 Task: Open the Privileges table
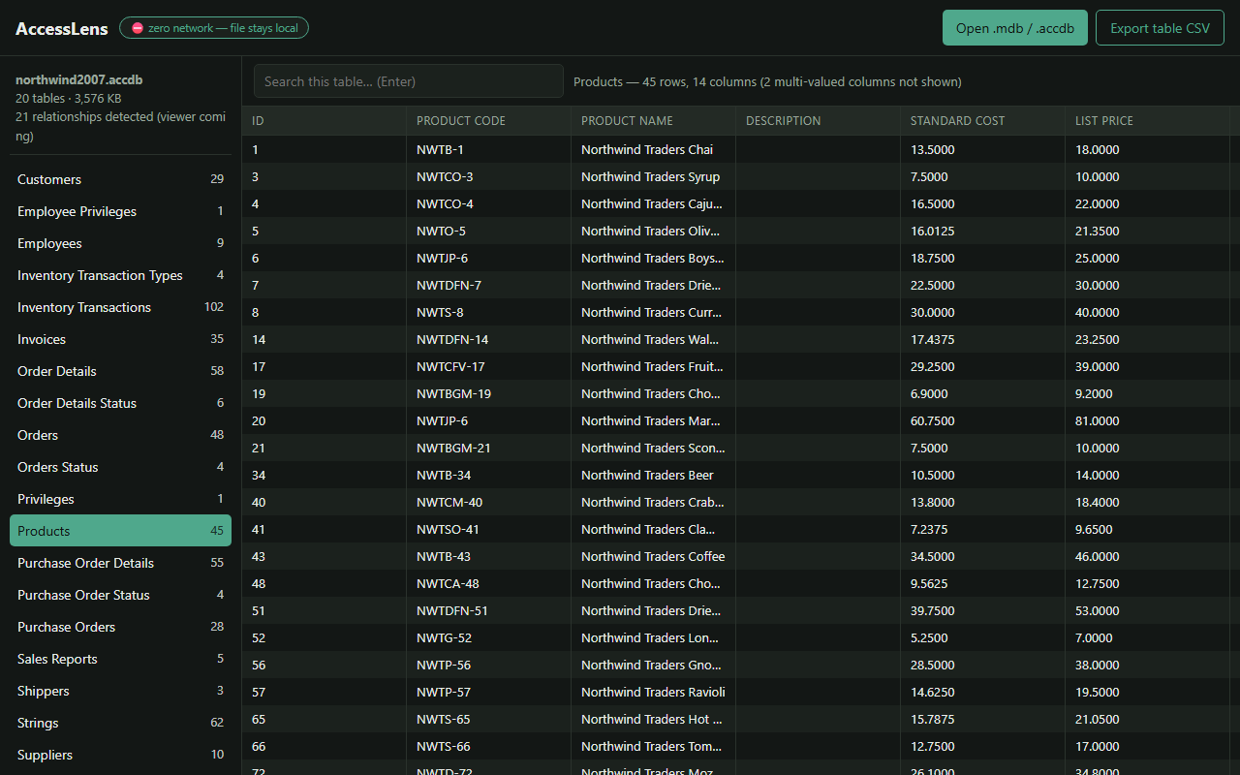tap(120, 499)
